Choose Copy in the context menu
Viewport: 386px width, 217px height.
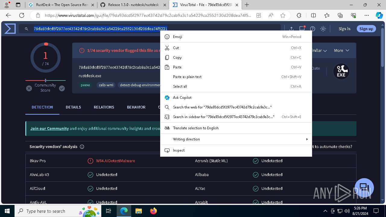coord(236,58)
